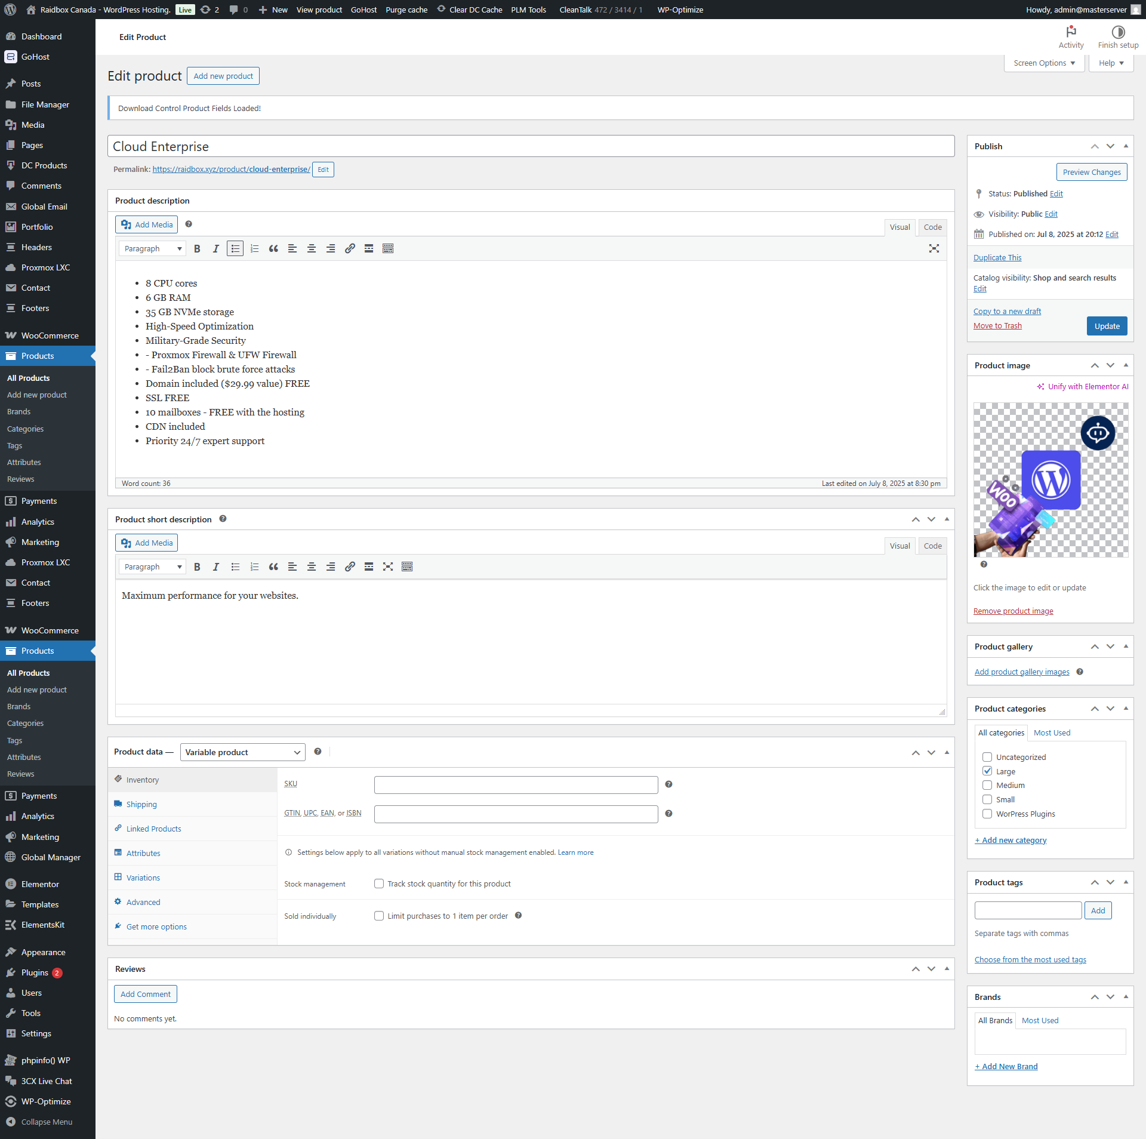This screenshot has width=1146, height=1139.
Task: Click Italic in the short description toolbar
Action: pyautogui.click(x=216, y=567)
